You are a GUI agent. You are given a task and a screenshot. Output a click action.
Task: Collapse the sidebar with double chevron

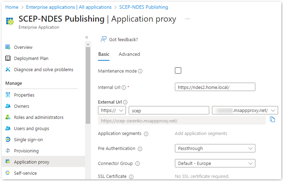tap(87, 37)
